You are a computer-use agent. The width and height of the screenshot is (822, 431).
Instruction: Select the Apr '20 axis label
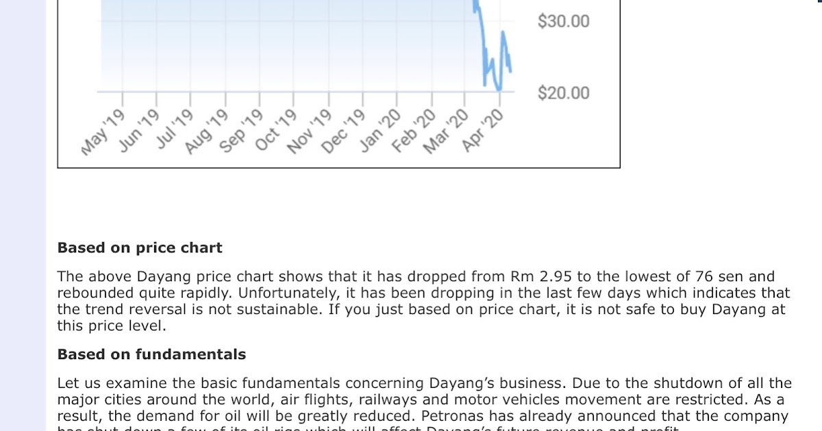(484, 130)
